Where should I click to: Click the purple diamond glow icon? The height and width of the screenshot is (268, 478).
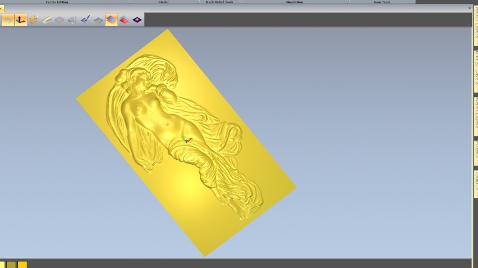coord(137,20)
